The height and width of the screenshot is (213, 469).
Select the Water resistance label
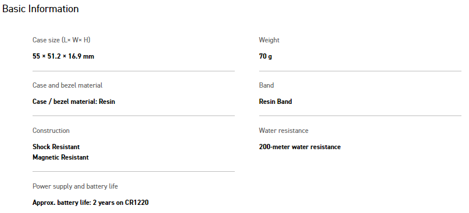284,131
